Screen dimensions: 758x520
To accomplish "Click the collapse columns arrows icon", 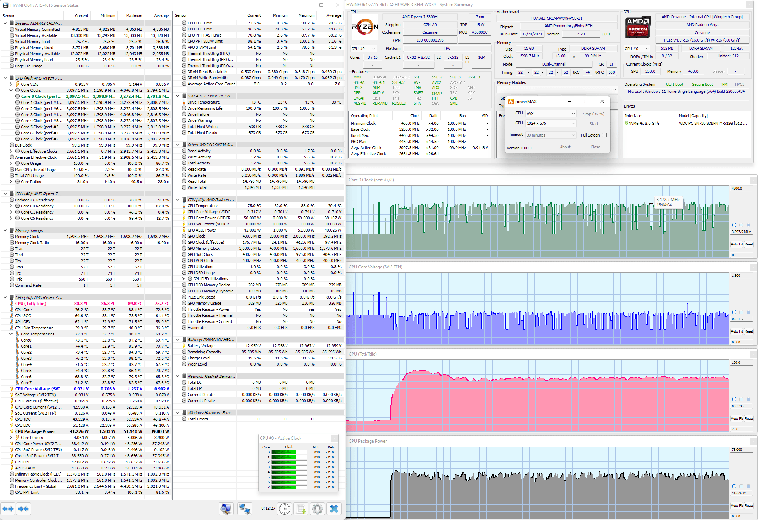I will pyautogui.click(x=23, y=509).
